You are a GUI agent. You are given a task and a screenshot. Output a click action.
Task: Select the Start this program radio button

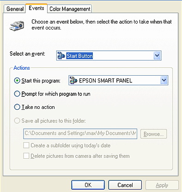tap(17, 81)
